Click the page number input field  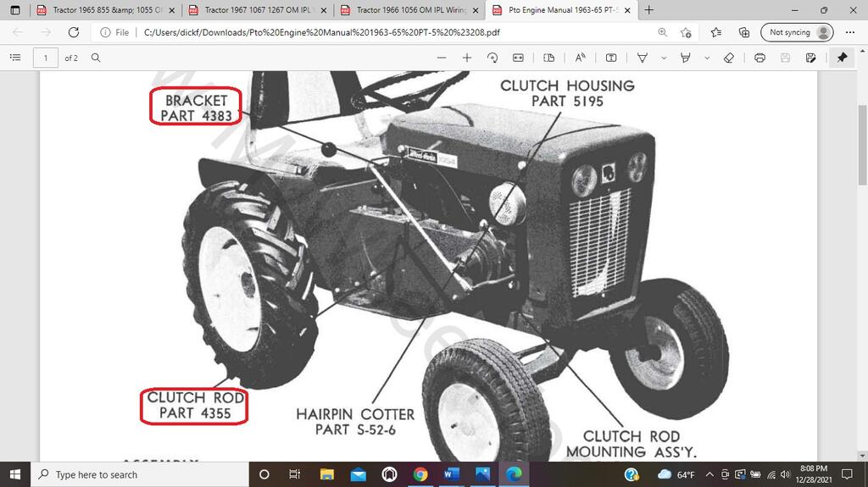click(x=46, y=58)
